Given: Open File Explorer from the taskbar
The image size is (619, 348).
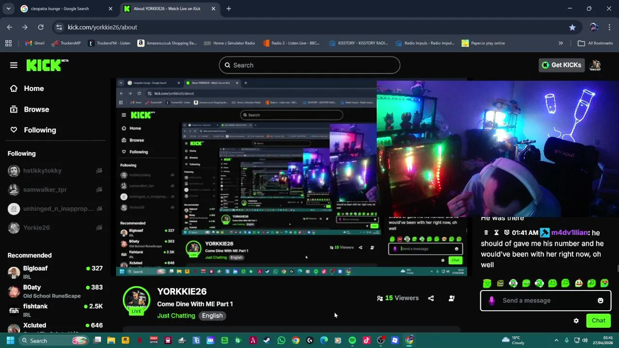Looking at the screenshot, I should 111,340.
